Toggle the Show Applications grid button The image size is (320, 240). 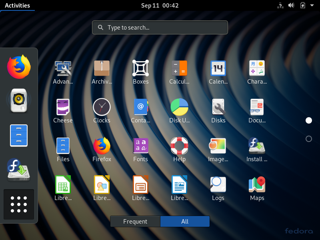[19, 204]
